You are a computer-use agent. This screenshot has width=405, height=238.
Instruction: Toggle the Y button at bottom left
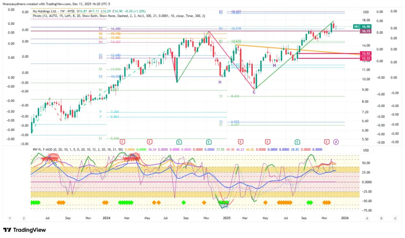(x=9, y=218)
